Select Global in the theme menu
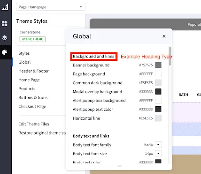 tap(24, 62)
